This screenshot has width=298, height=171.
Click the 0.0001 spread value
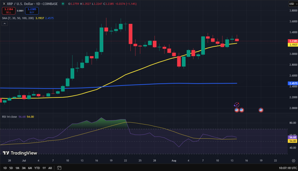point(20,11)
